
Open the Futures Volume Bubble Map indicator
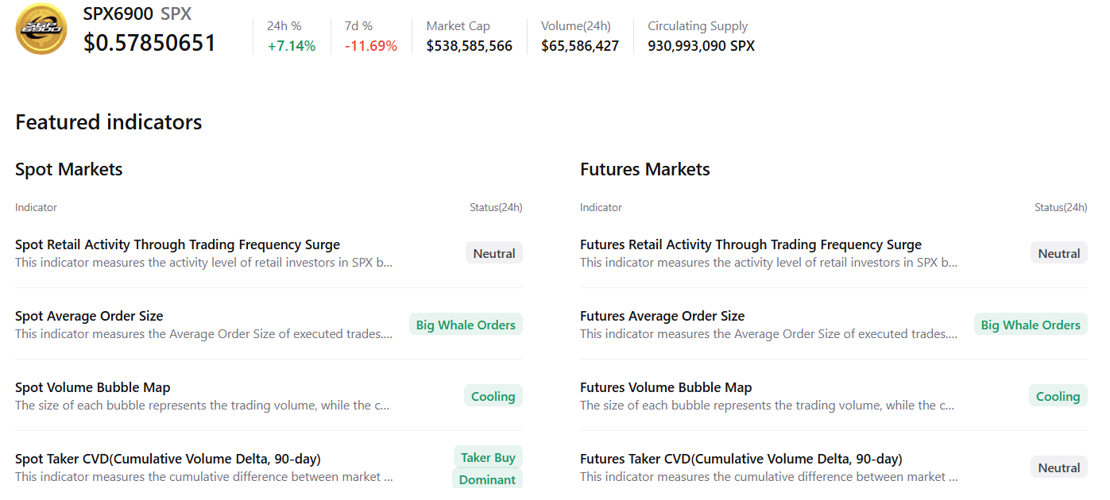[x=665, y=387]
